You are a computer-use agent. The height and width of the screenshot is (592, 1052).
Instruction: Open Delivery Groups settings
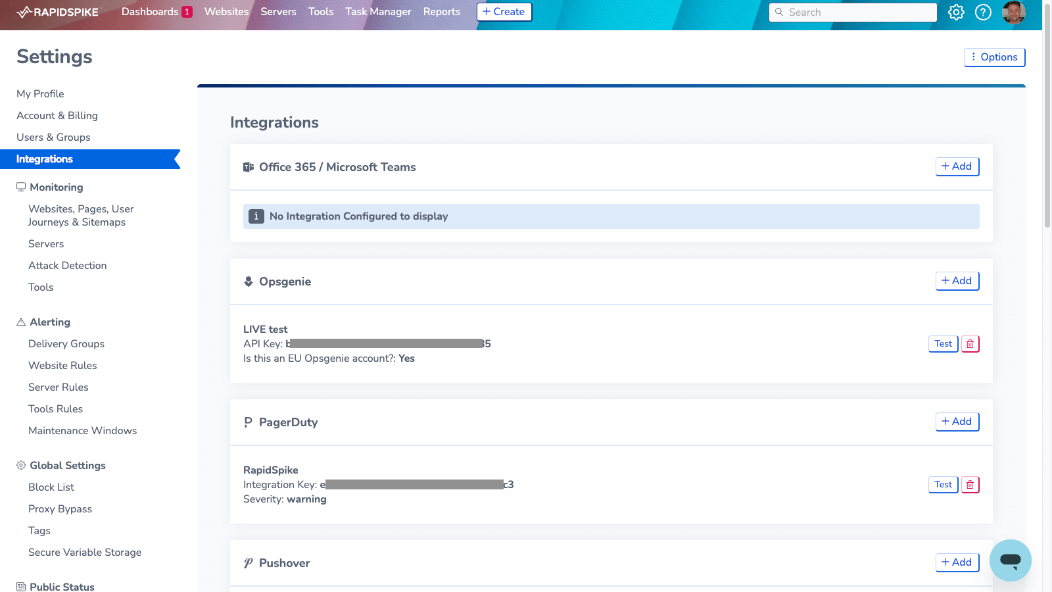click(66, 344)
